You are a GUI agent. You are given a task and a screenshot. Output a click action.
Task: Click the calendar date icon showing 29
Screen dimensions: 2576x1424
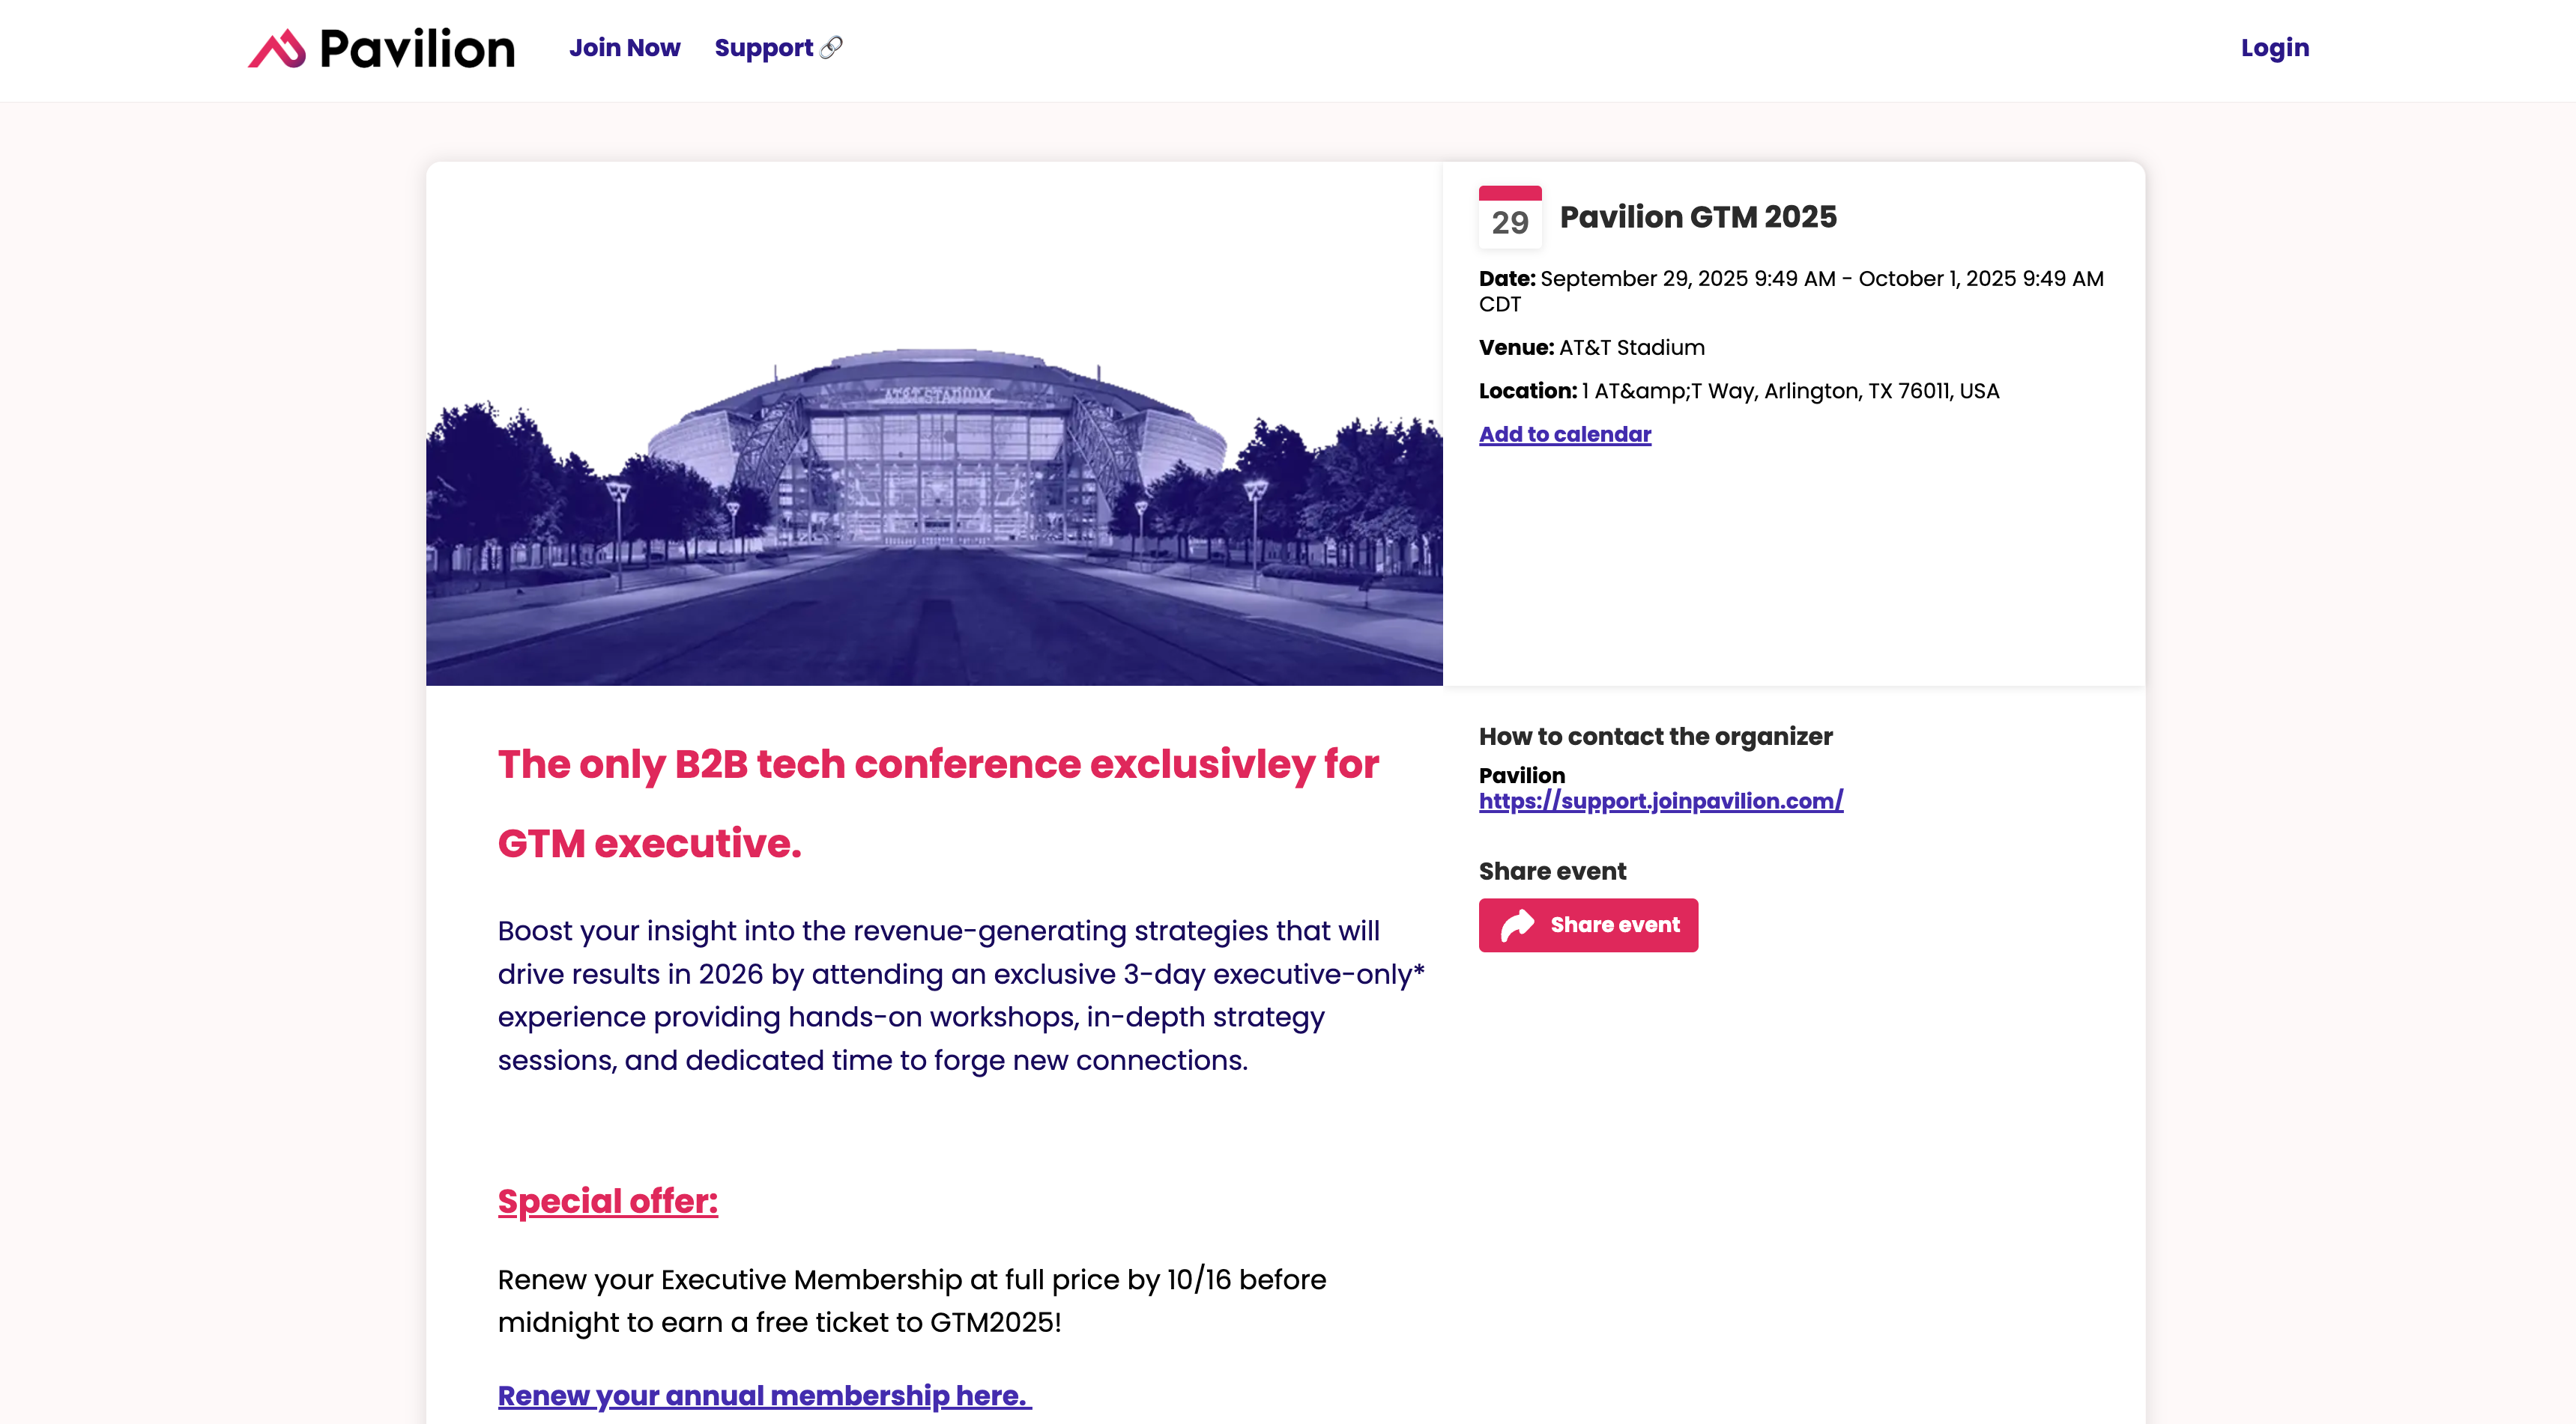[1510, 217]
